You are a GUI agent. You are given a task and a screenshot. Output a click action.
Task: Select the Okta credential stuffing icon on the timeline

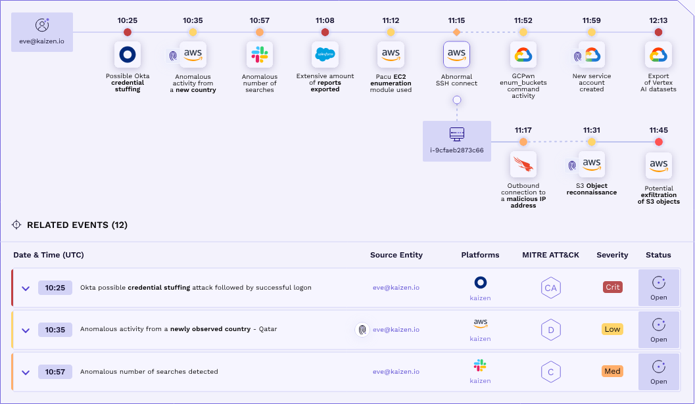click(128, 55)
